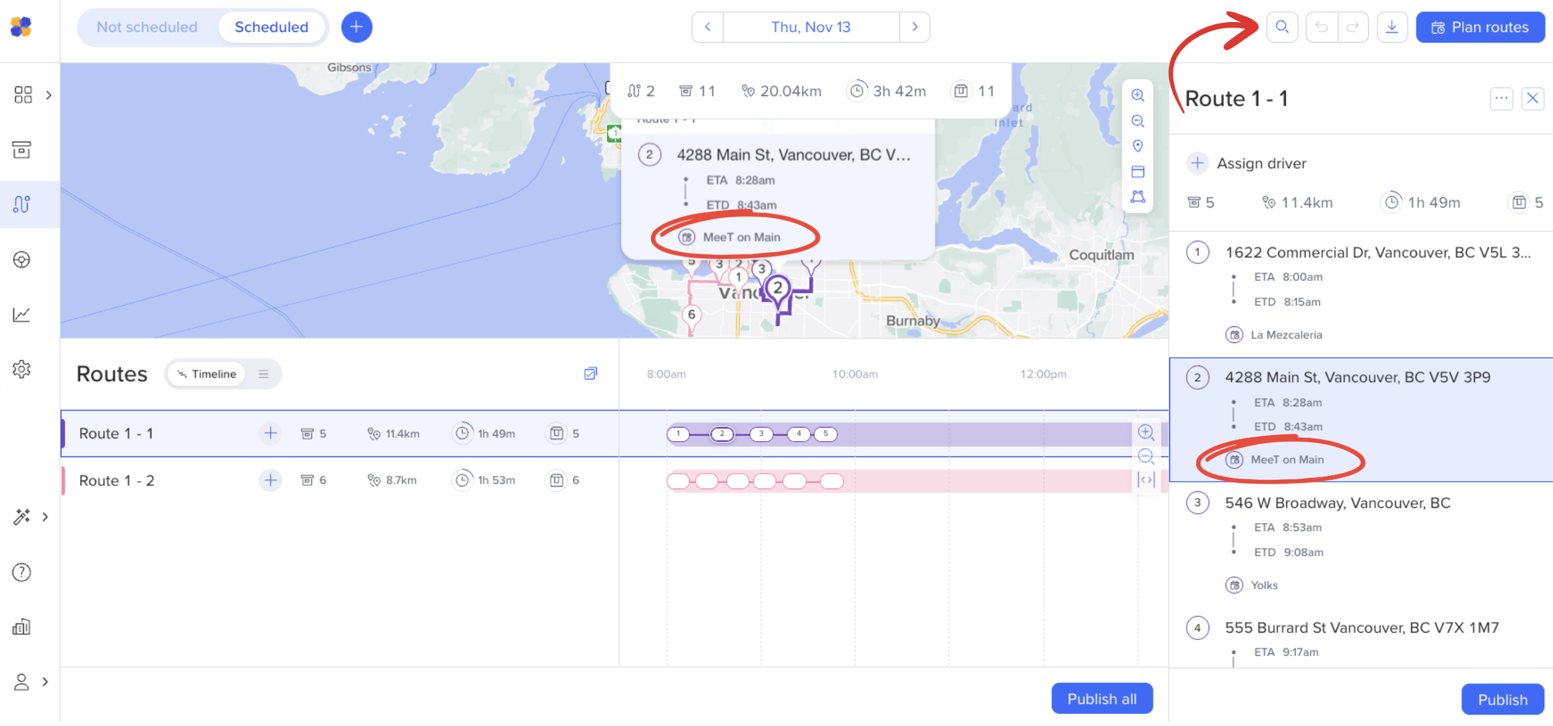Viewport: 1553px width, 726px height.
Task: Open the analytics chart sidebar icon
Action: point(22,314)
